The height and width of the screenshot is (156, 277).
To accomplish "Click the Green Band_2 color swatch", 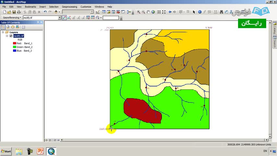I will (15, 47).
